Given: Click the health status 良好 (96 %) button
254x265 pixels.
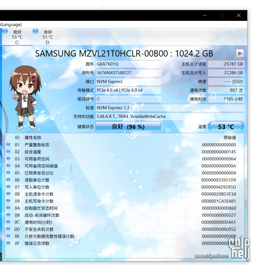Looking at the screenshot, I should coord(128,127).
